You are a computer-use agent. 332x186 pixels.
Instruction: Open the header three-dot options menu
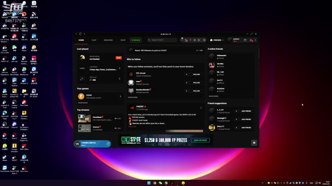point(255,40)
